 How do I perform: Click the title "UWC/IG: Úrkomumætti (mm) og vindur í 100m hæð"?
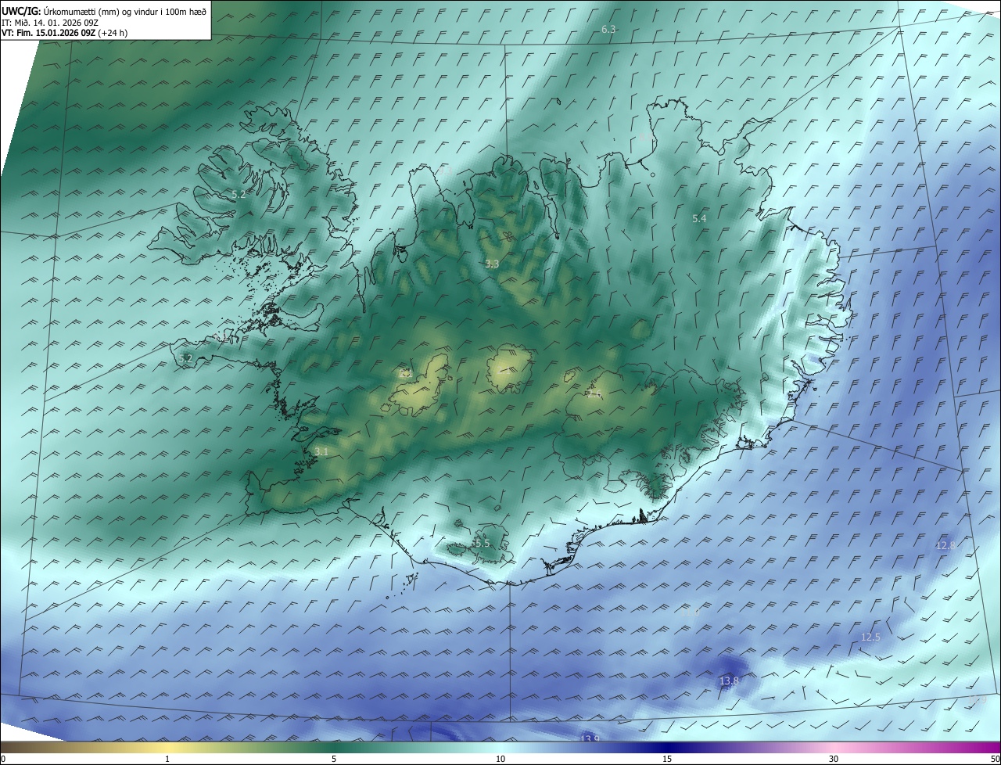104,11
